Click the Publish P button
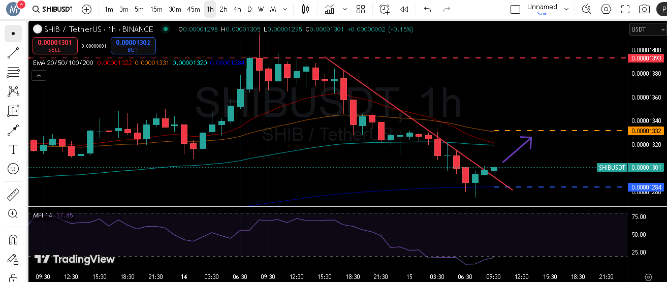The image size is (667, 282). click(662, 9)
